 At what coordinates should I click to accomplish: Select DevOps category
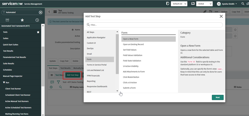click(x=99, y=48)
